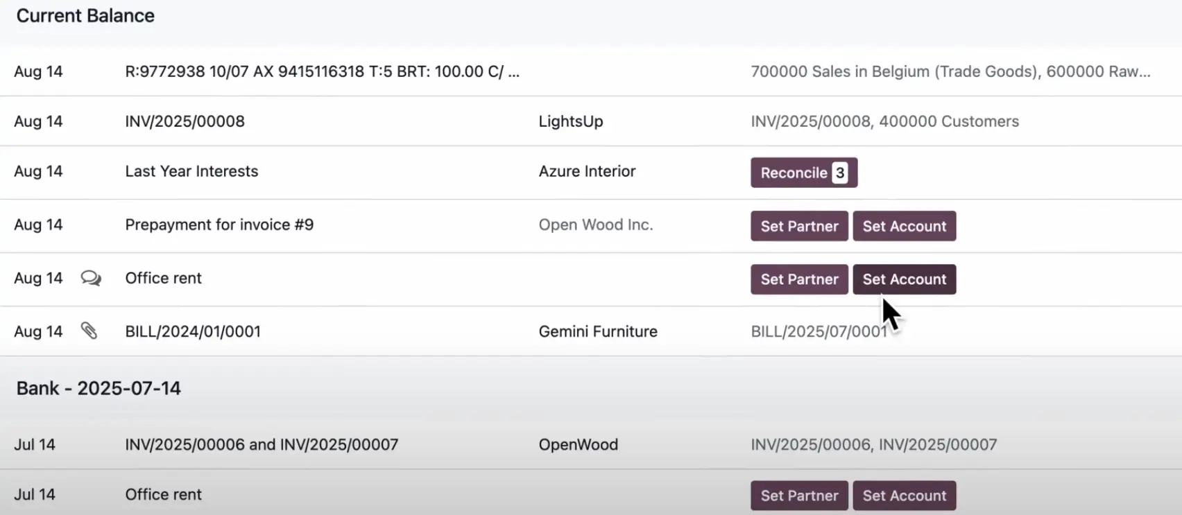The image size is (1182, 515).
Task: Click the LightsUp partner name
Action: [571, 121]
